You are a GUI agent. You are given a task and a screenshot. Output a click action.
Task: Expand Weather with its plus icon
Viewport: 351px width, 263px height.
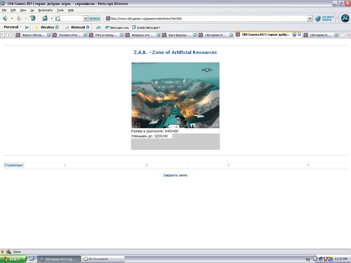[x=57, y=27]
